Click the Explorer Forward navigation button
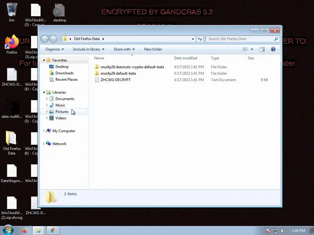 click(53, 39)
